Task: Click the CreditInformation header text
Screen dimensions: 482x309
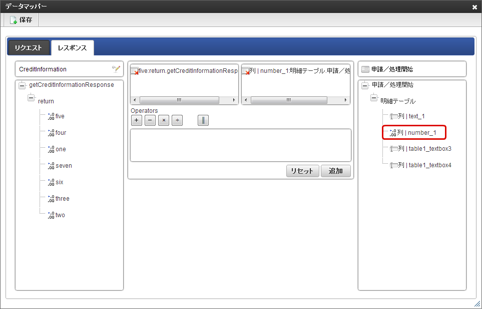Action: 43,69
